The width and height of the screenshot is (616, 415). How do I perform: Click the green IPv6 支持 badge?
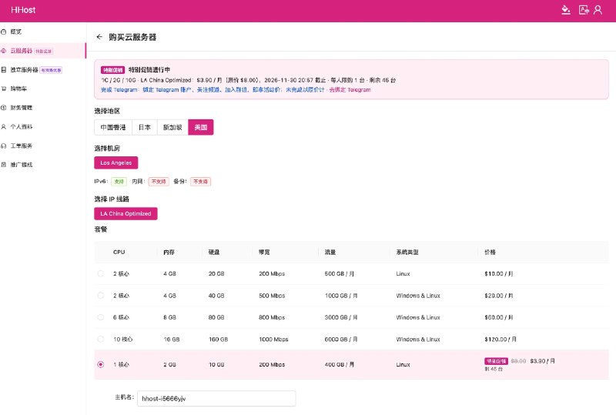(x=119, y=182)
